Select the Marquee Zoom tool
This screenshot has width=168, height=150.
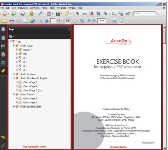tap(82, 21)
